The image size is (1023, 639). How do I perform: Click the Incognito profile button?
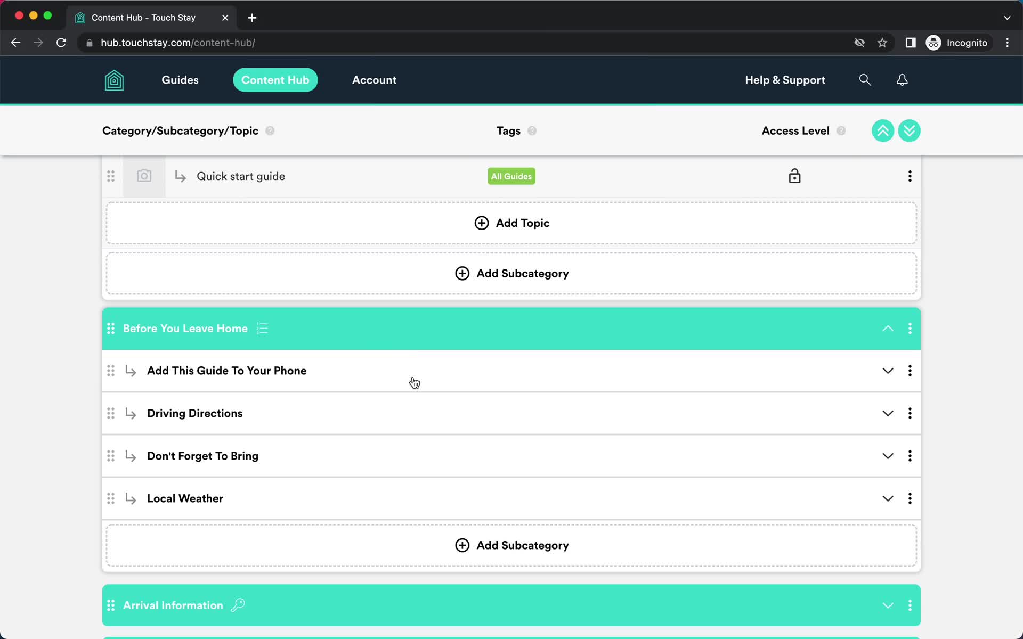pyautogui.click(x=957, y=43)
